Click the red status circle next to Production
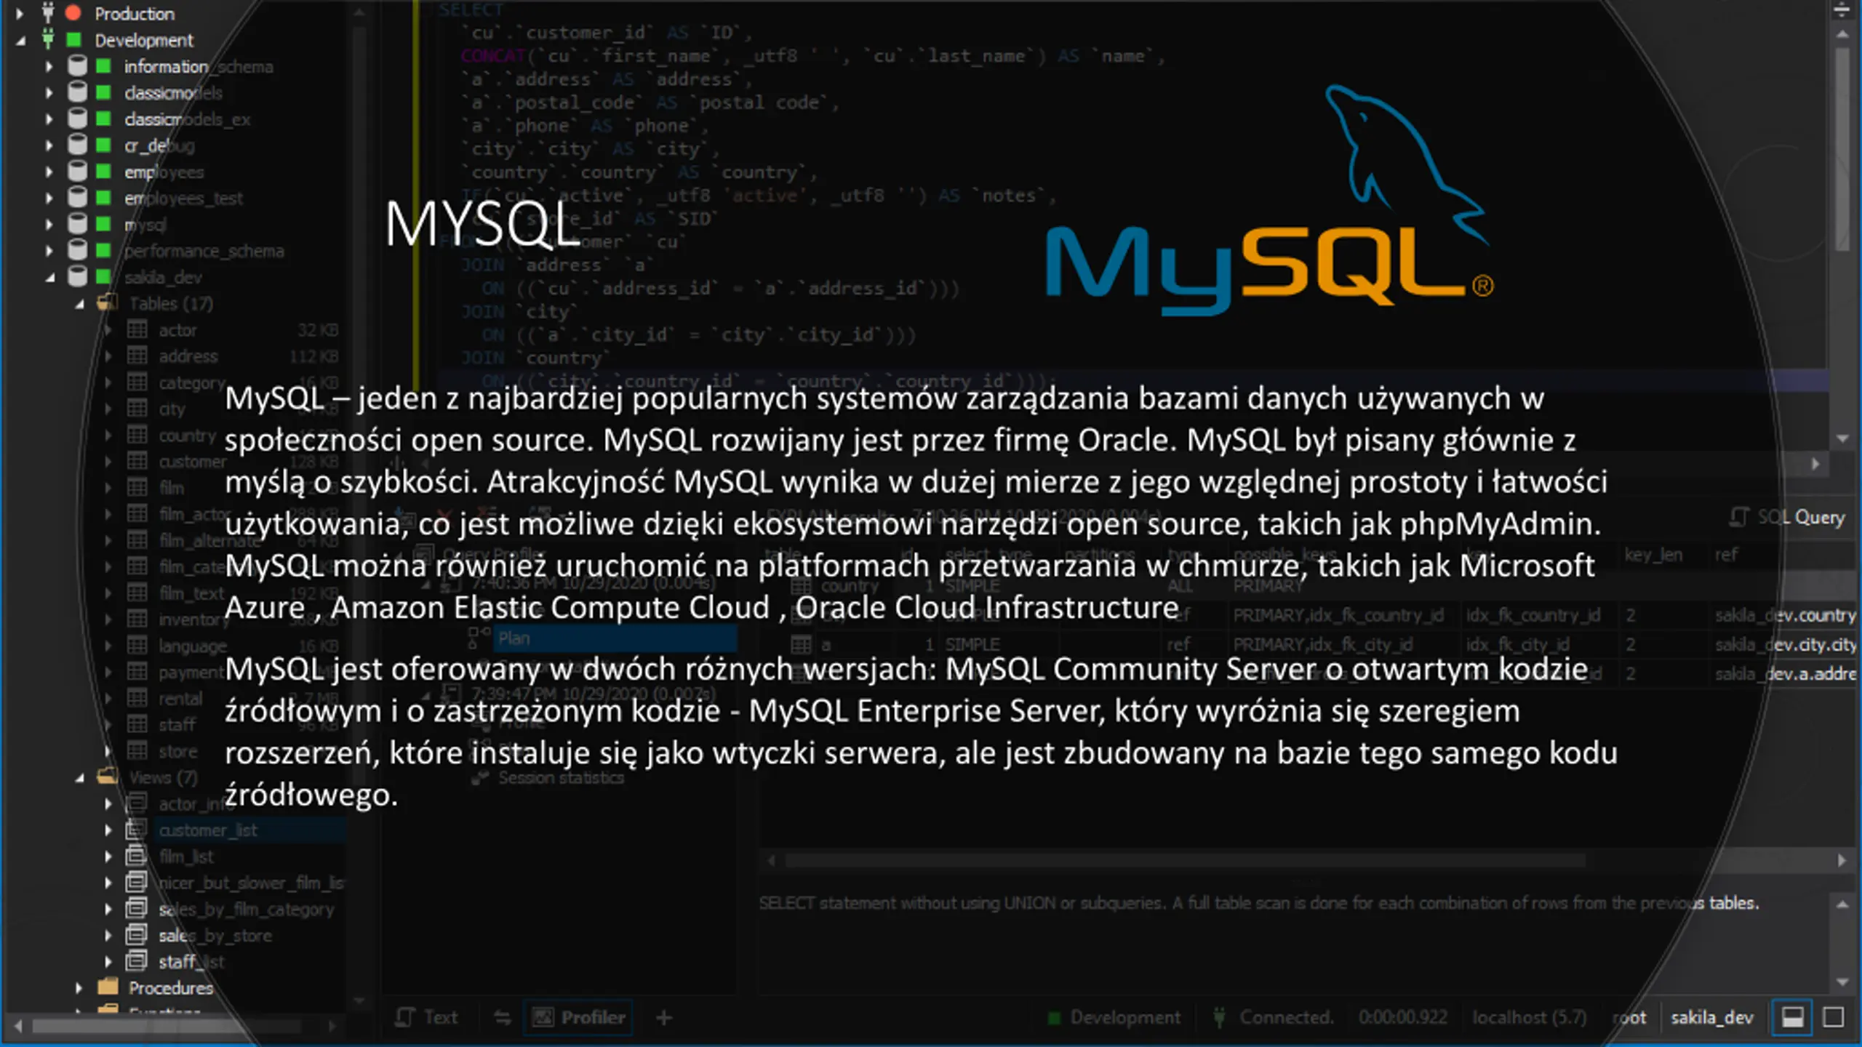 pyautogui.click(x=73, y=12)
